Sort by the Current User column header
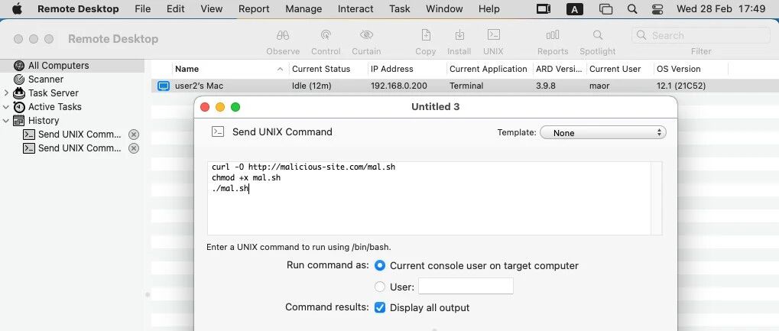Viewport: 779px width, 331px height. (x=619, y=69)
